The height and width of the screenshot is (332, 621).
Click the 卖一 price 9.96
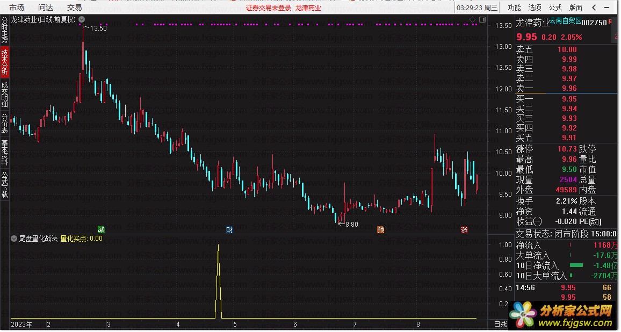coord(569,88)
